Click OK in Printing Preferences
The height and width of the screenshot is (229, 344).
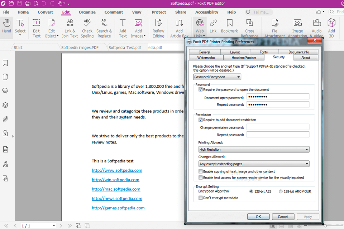[258, 217]
